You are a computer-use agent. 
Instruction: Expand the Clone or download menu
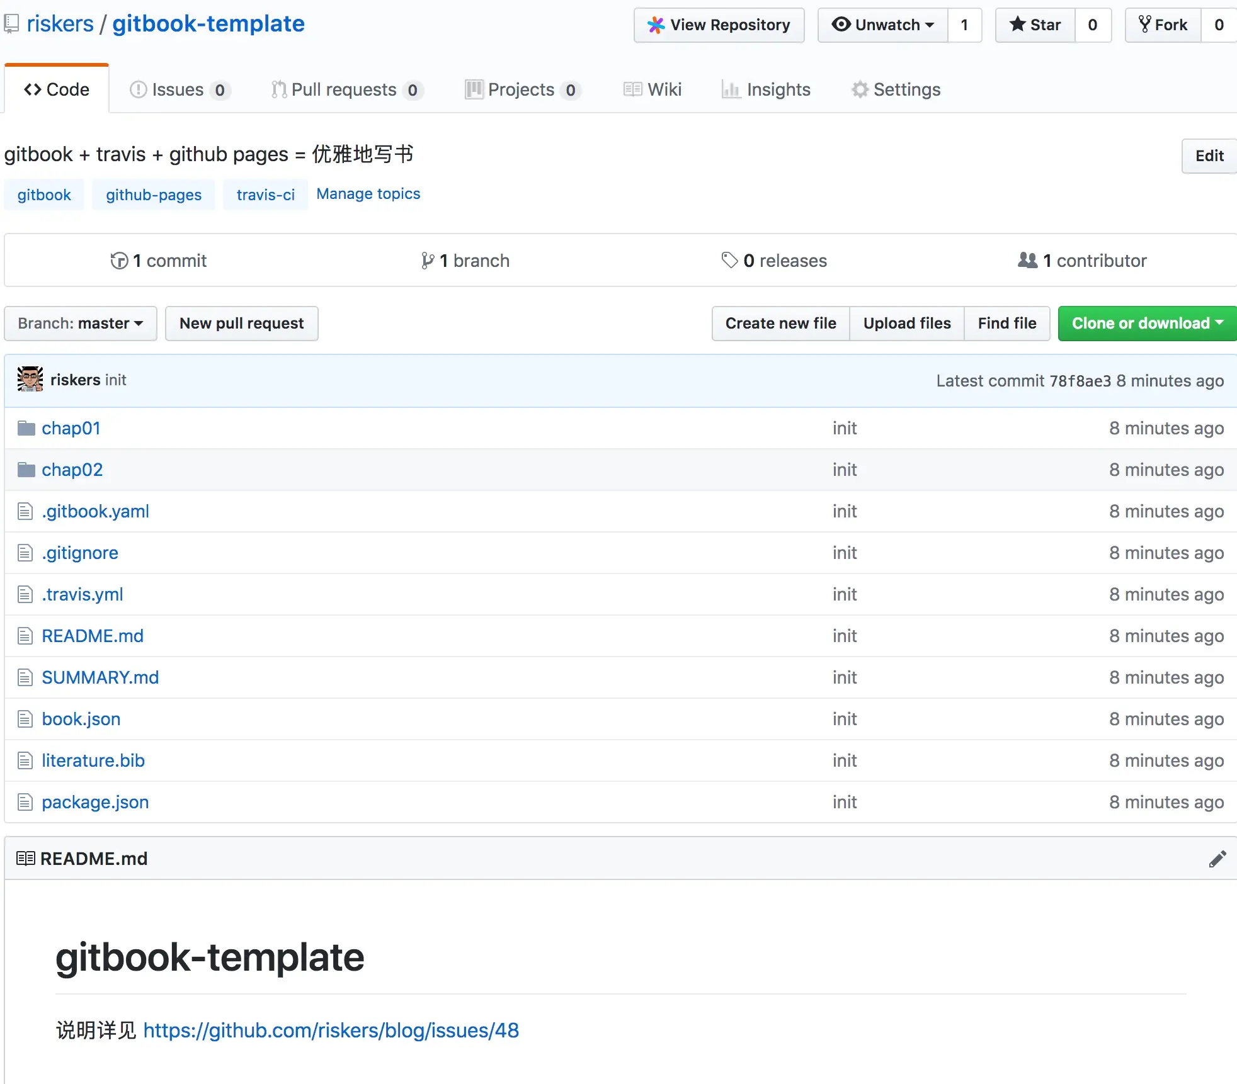click(1147, 324)
